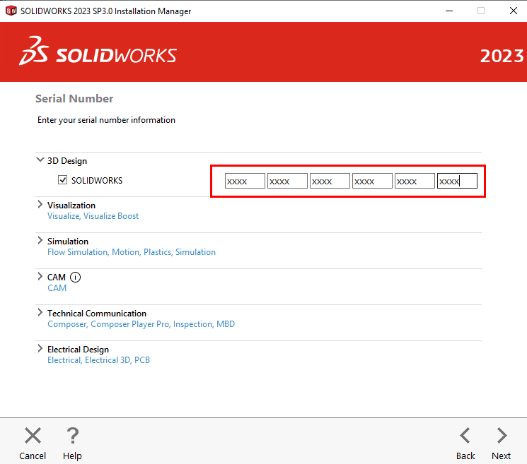Click the Serial Number page title
The width and height of the screenshot is (527, 464).
pos(74,99)
